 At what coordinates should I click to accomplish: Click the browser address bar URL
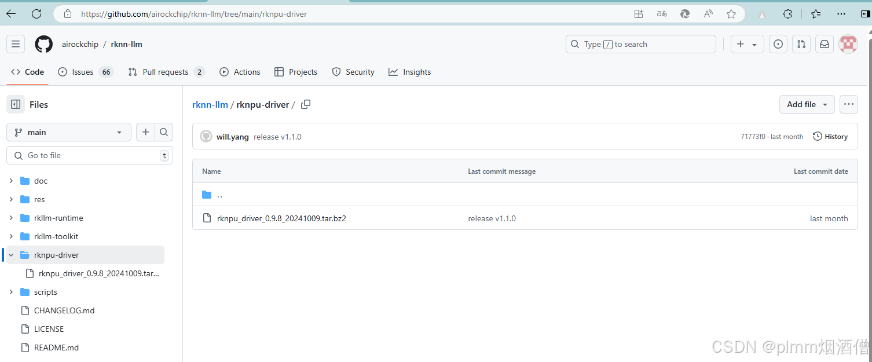(194, 14)
